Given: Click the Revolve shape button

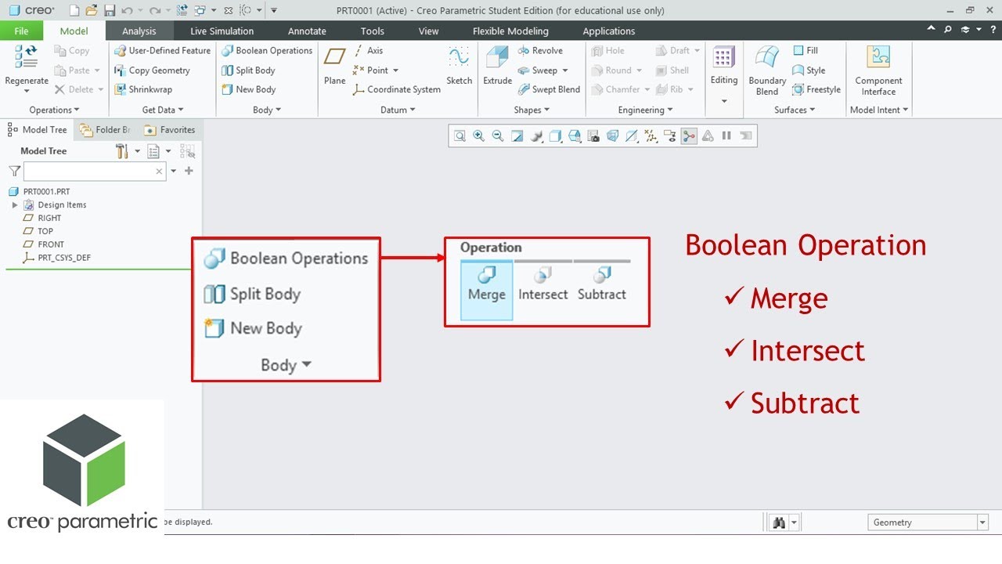Looking at the screenshot, I should tap(540, 51).
